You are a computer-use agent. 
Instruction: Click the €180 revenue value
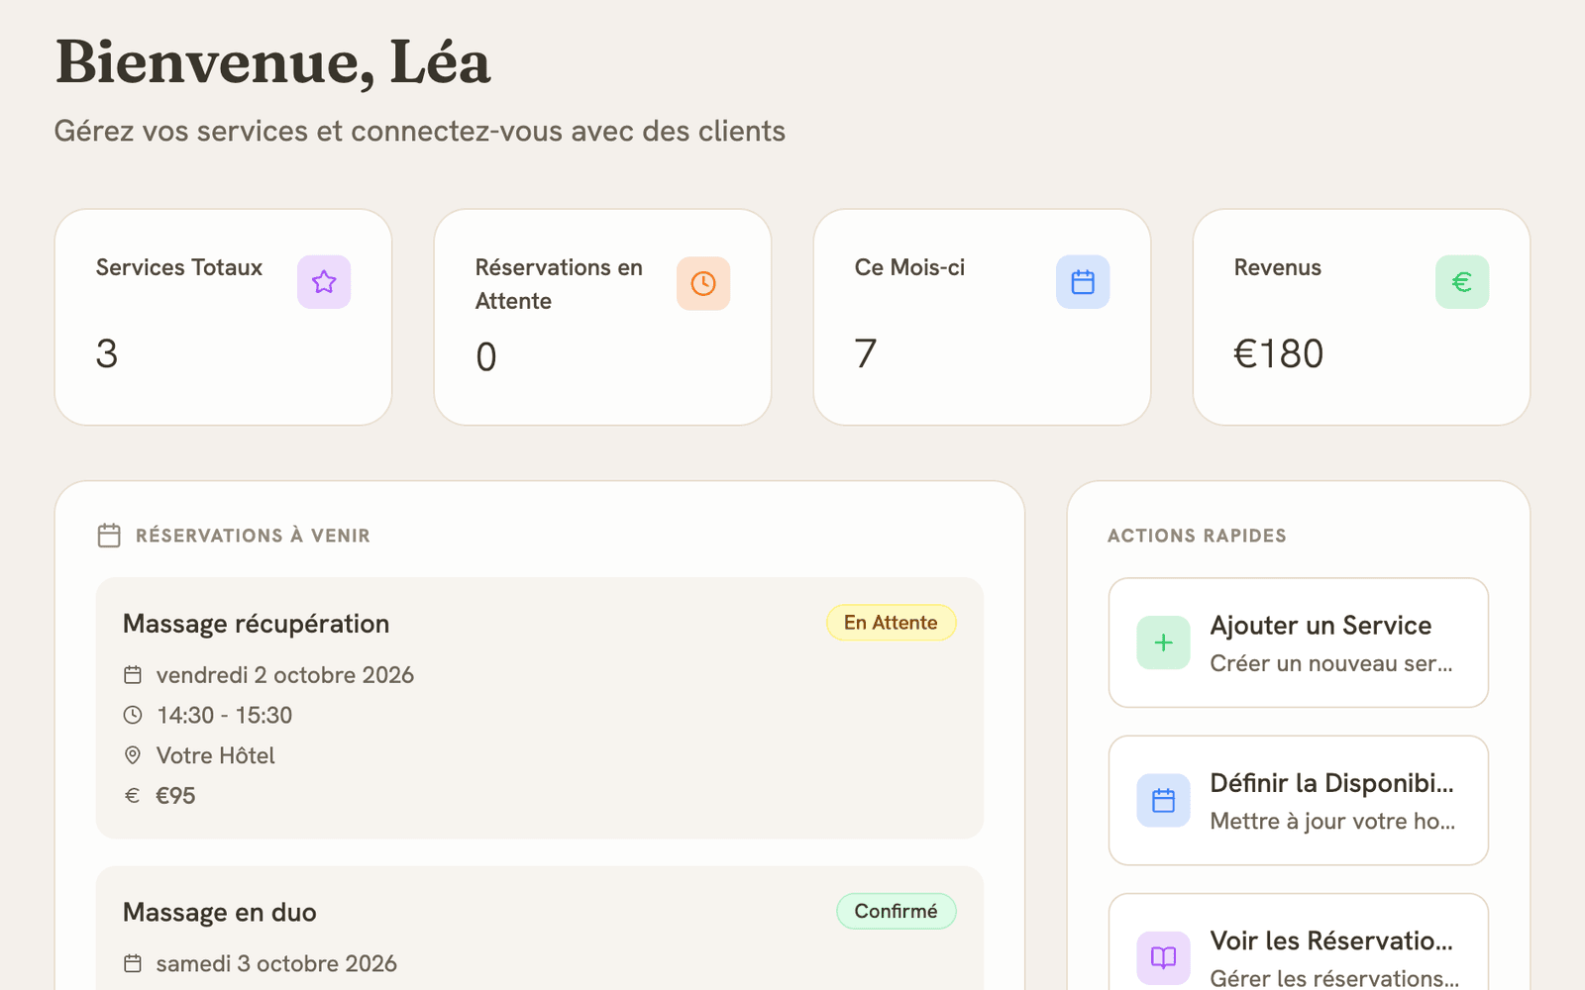(x=1278, y=353)
